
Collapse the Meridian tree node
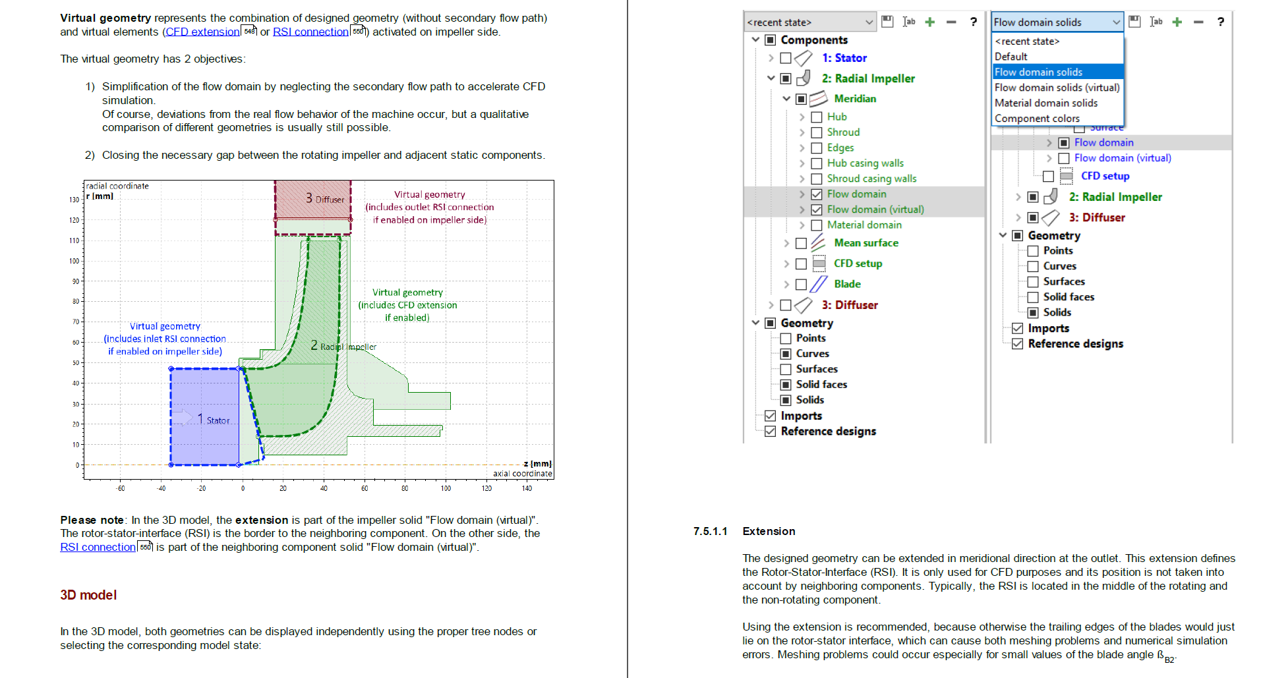click(786, 99)
